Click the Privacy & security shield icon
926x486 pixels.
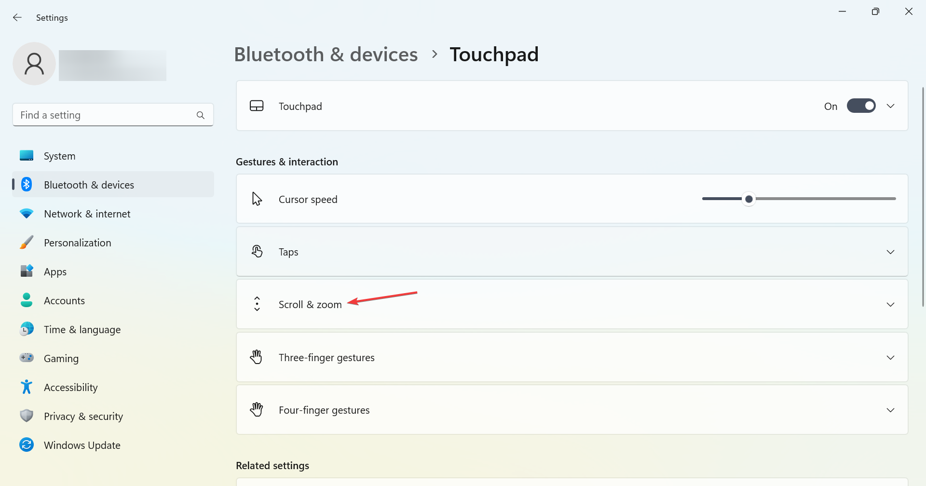click(x=27, y=416)
